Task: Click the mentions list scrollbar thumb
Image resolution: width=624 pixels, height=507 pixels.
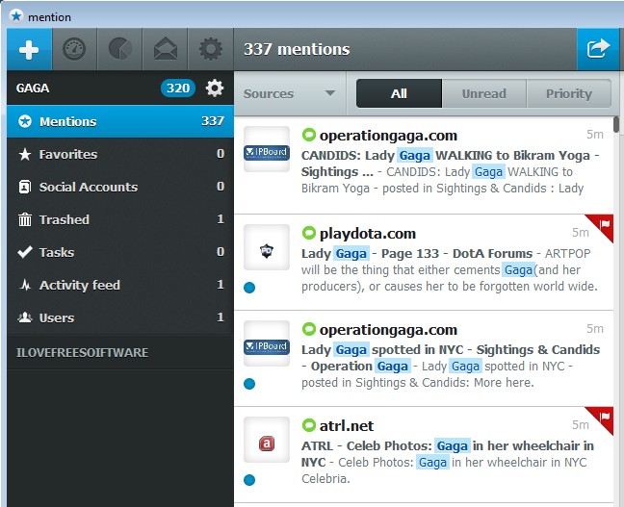Action: pos(616,124)
